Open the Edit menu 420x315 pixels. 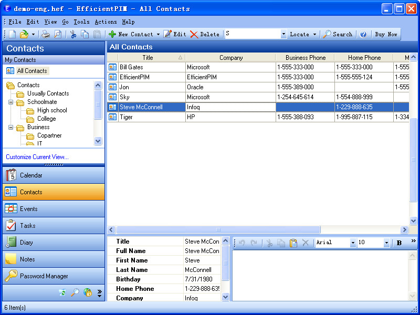coord(33,22)
